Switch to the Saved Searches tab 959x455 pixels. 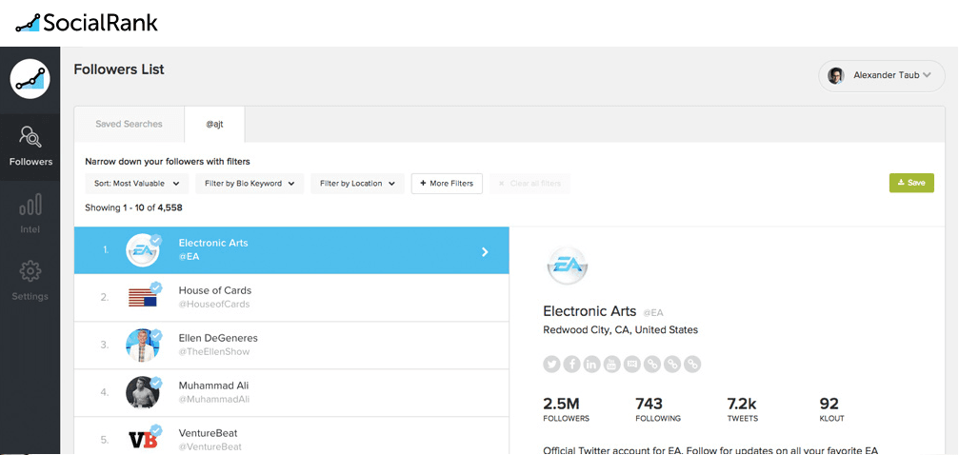point(130,124)
